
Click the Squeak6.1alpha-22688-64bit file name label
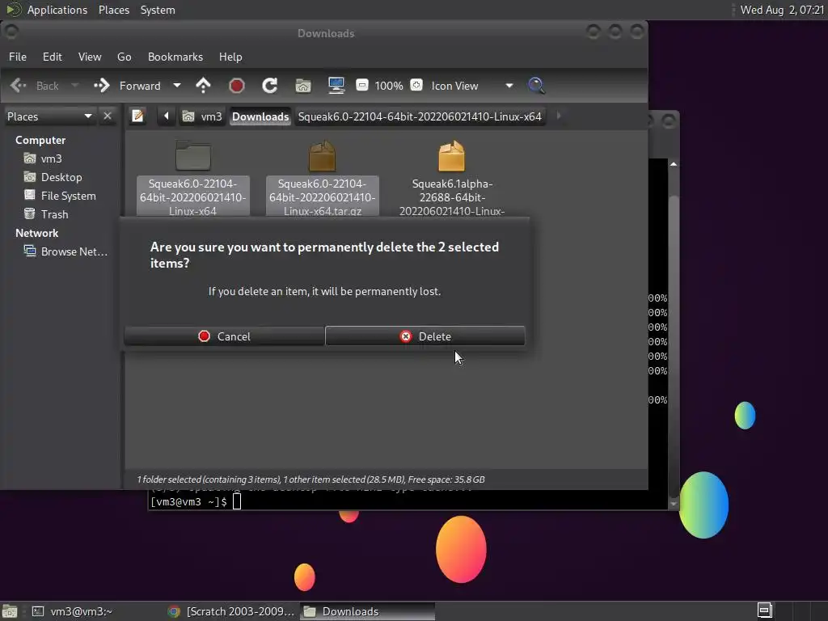(452, 197)
